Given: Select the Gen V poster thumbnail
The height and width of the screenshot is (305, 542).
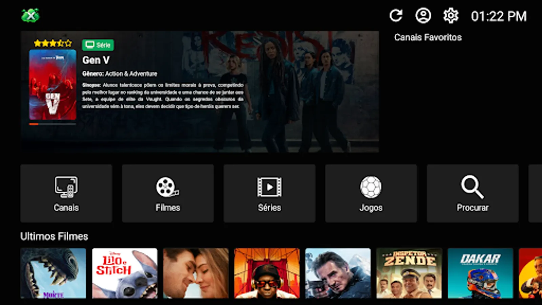Looking at the screenshot, I should [x=53, y=85].
